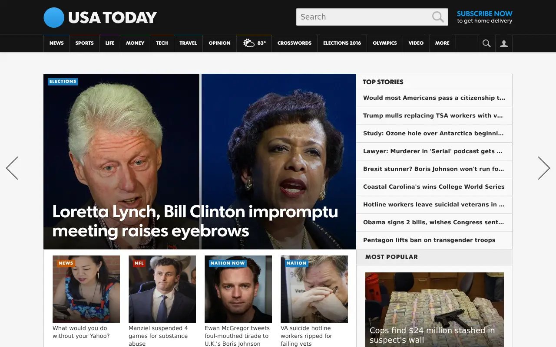556x347 pixels.
Task: Open 'Ewan McGregor tweets foul-mouthed tirade' headline
Action: tap(237, 336)
